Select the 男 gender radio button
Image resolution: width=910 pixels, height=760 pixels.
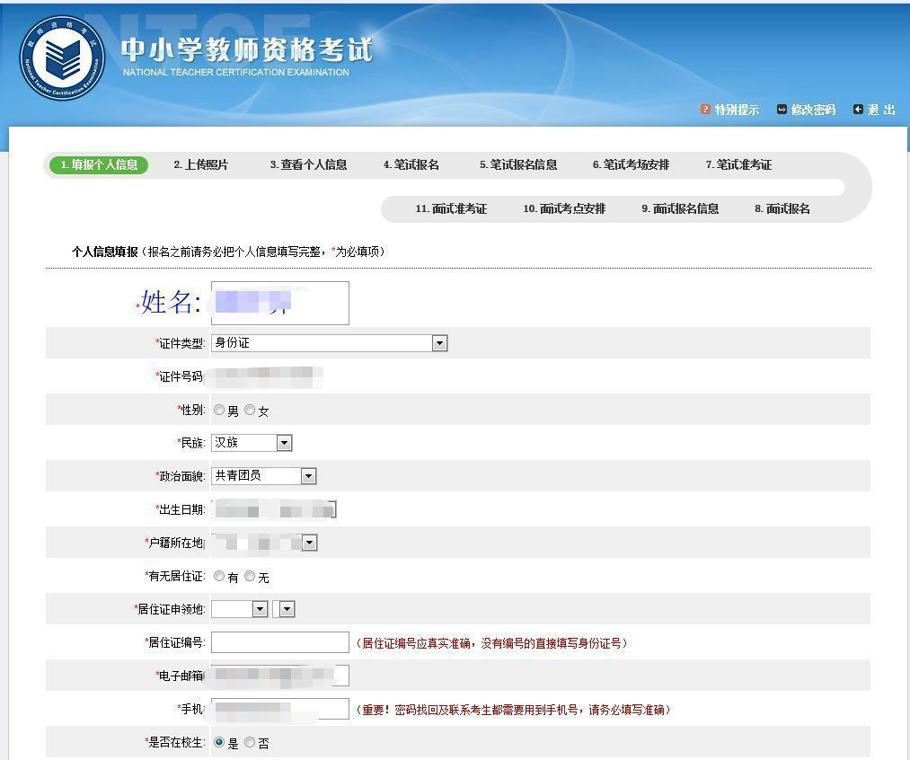[x=220, y=409]
